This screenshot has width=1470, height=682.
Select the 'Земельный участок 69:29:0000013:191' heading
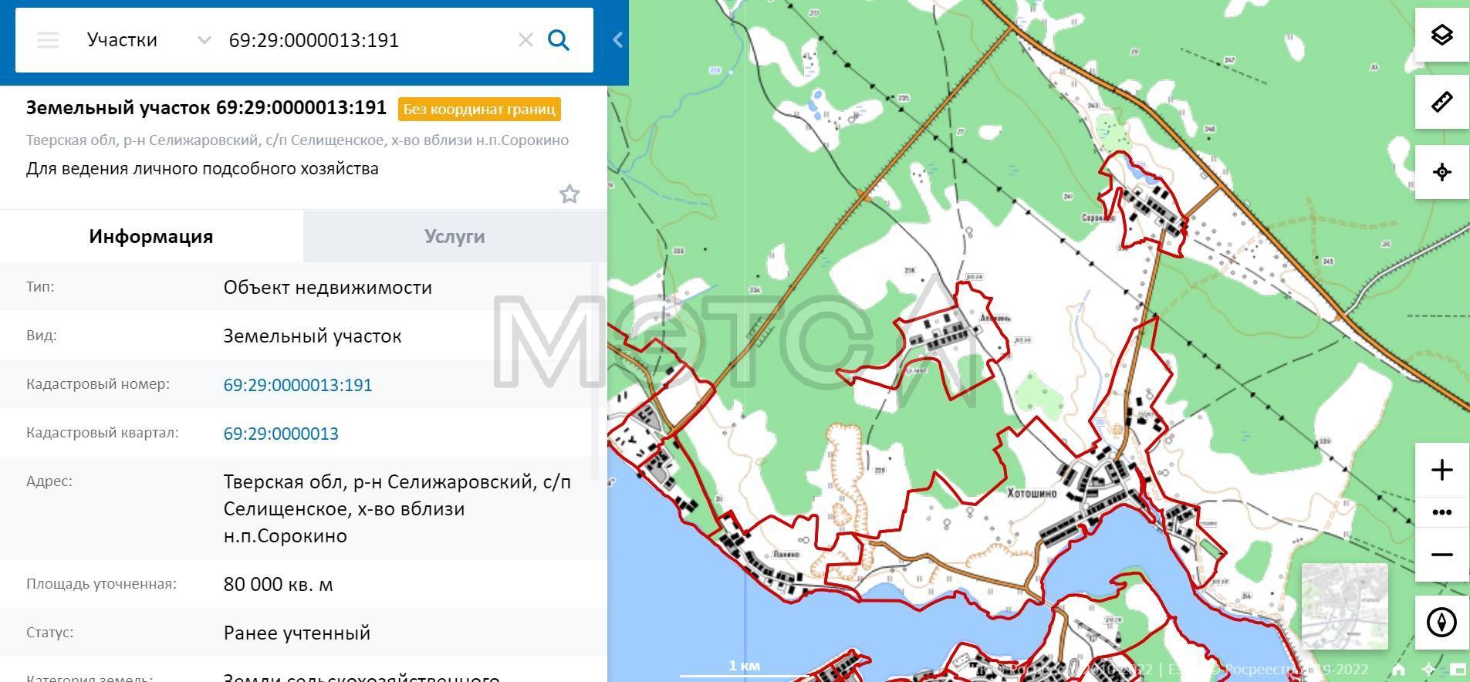coord(206,108)
